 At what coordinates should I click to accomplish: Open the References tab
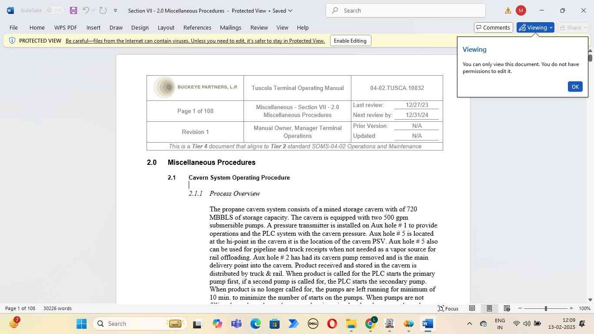197,27
